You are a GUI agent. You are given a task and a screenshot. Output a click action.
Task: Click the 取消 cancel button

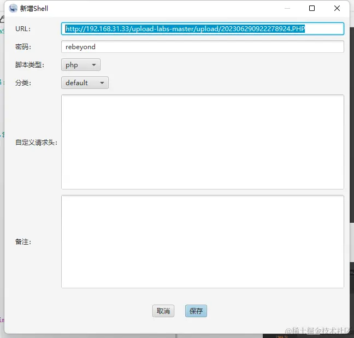point(163,311)
